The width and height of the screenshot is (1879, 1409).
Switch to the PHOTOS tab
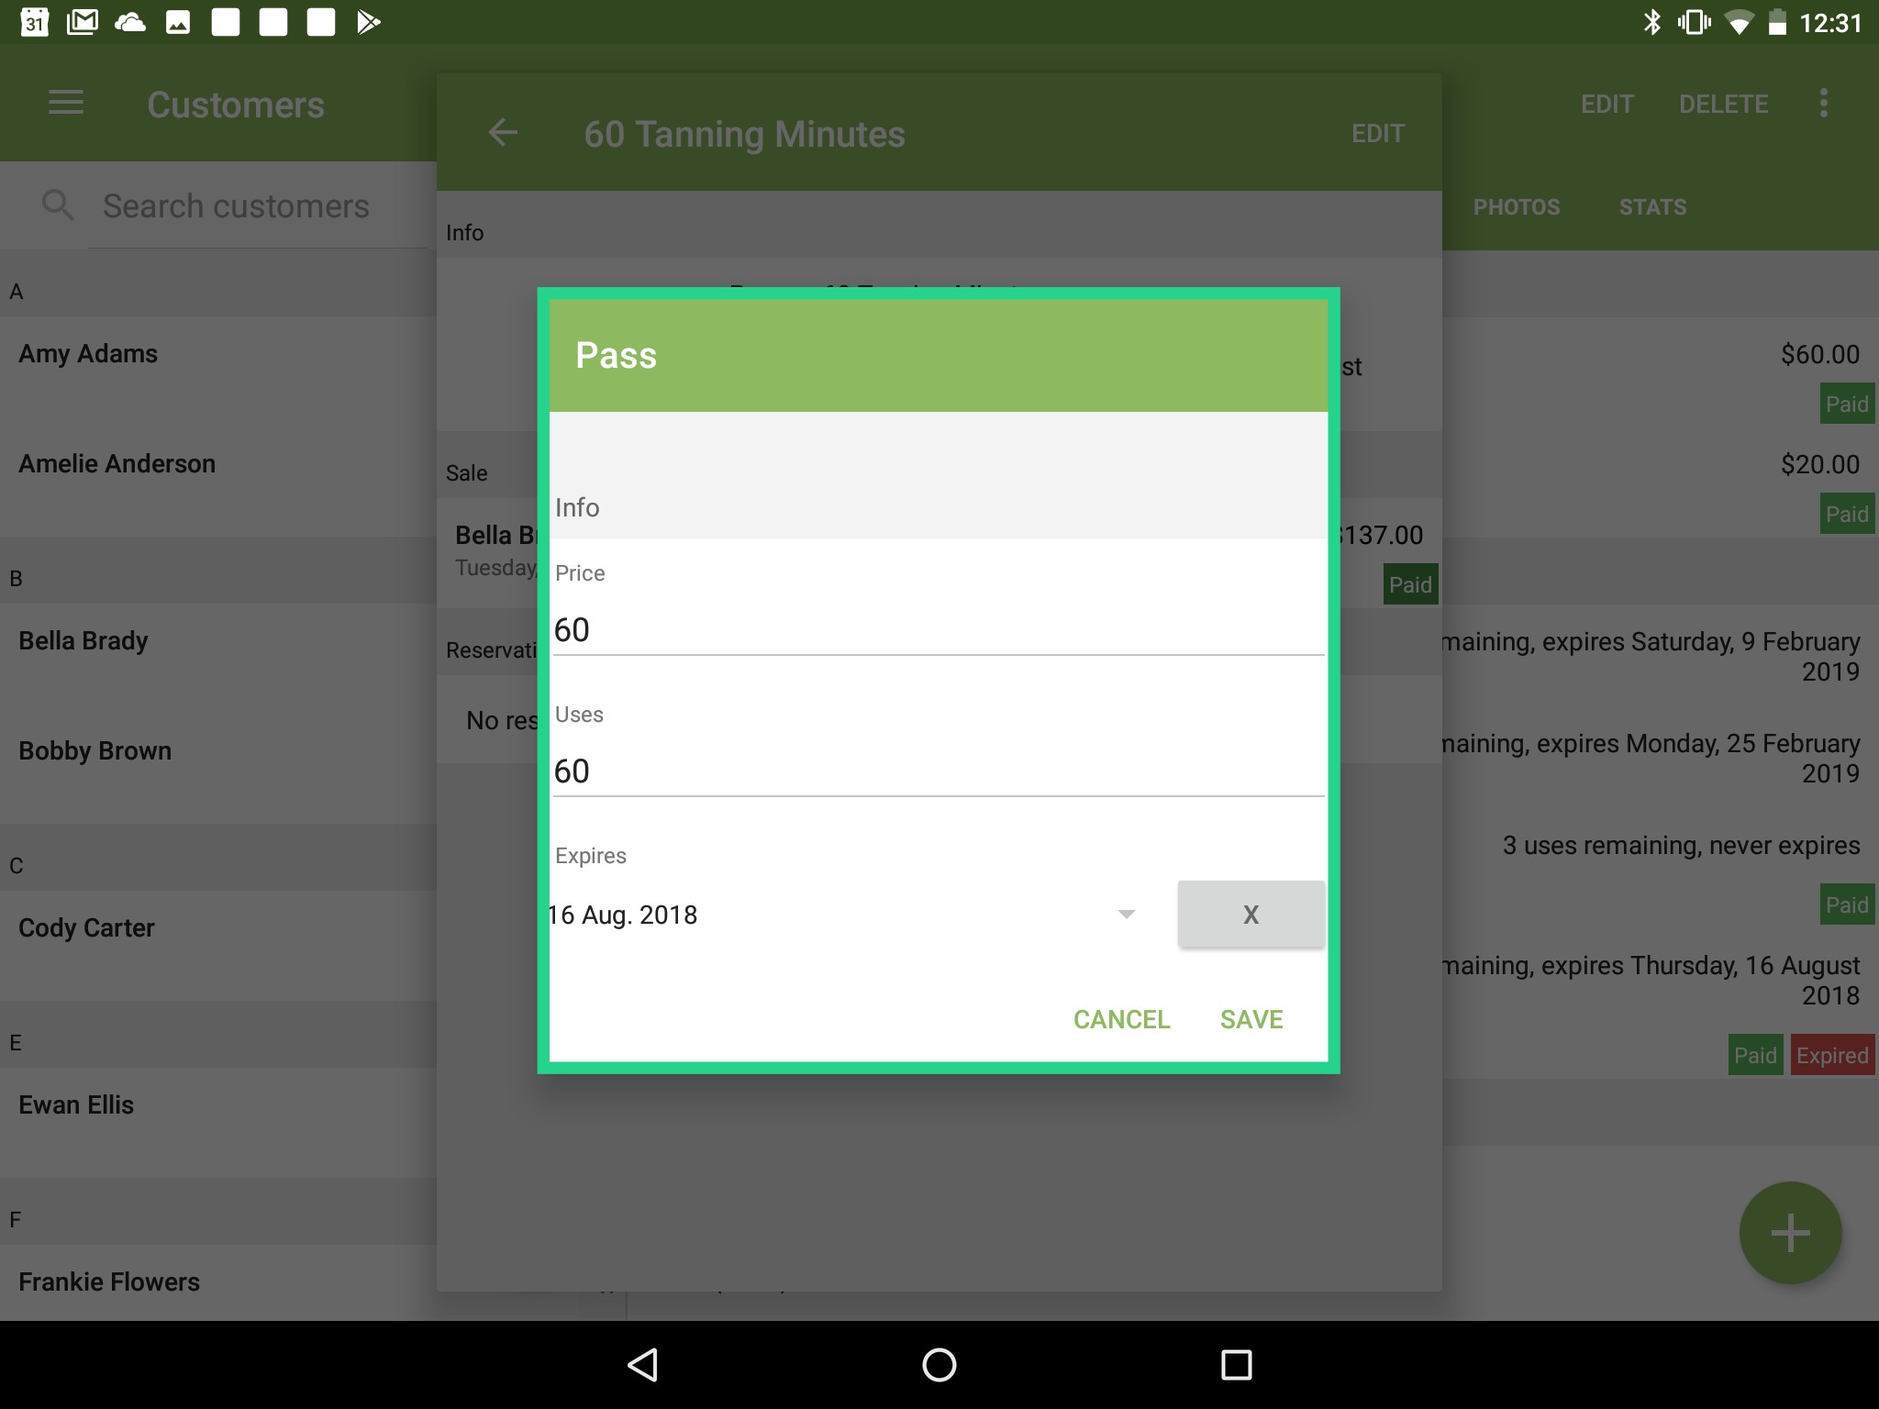tap(1516, 207)
